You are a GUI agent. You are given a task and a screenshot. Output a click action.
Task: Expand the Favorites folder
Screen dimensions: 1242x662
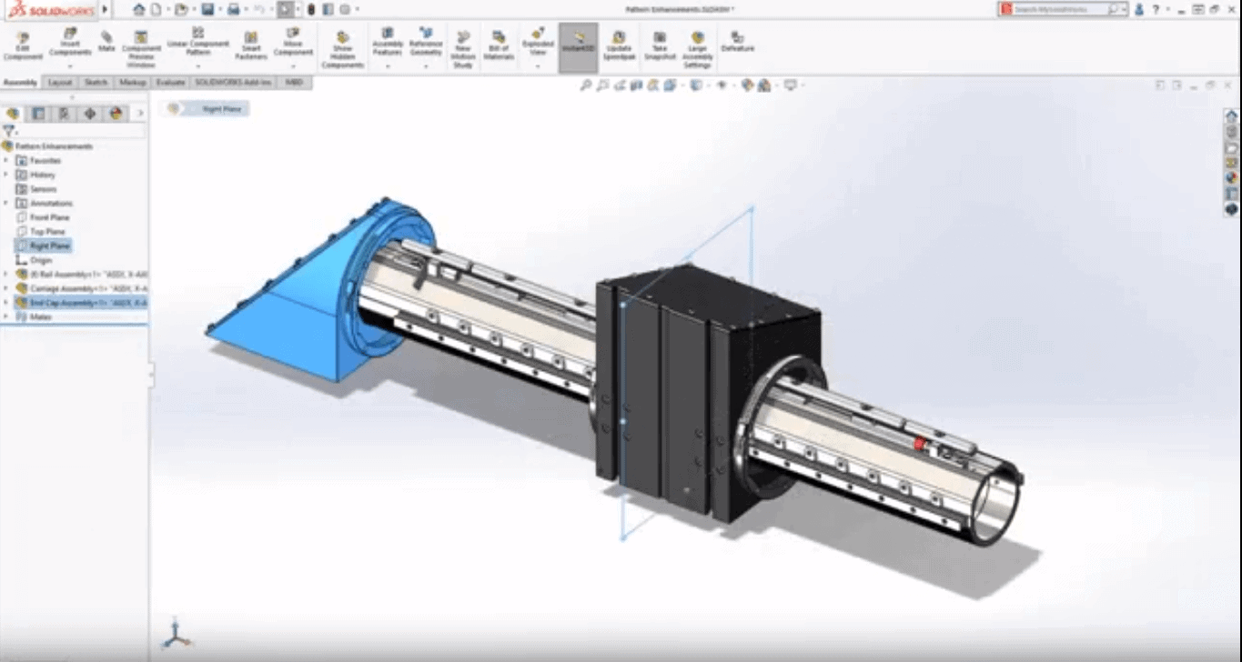pyautogui.click(x=6, y=160)
